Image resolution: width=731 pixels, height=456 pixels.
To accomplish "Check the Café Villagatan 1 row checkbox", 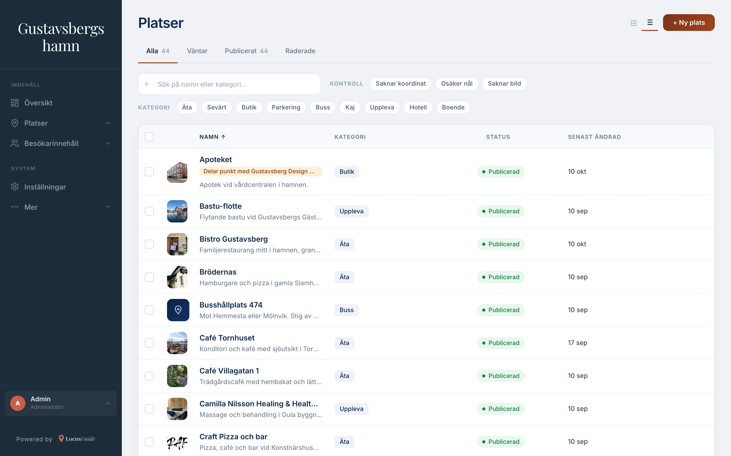I will click(x=149, y=376).
